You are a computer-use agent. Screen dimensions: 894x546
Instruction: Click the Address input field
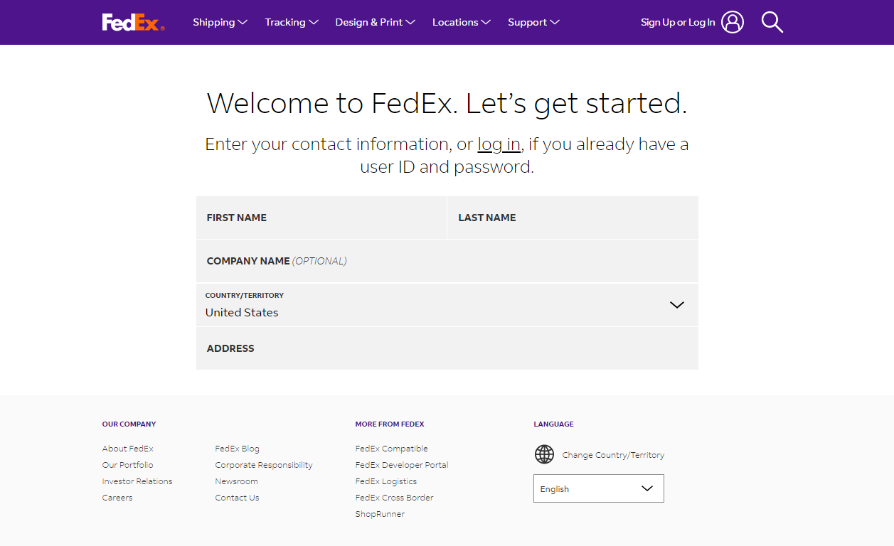click(447, 348)
